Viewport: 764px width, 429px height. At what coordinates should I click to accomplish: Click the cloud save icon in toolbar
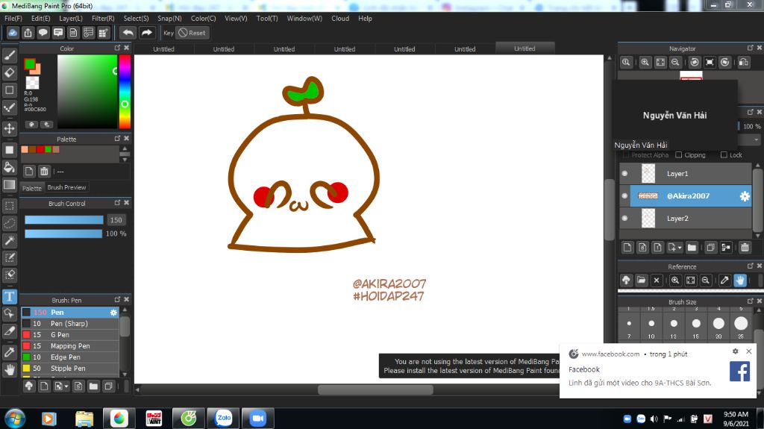point(13,33)
